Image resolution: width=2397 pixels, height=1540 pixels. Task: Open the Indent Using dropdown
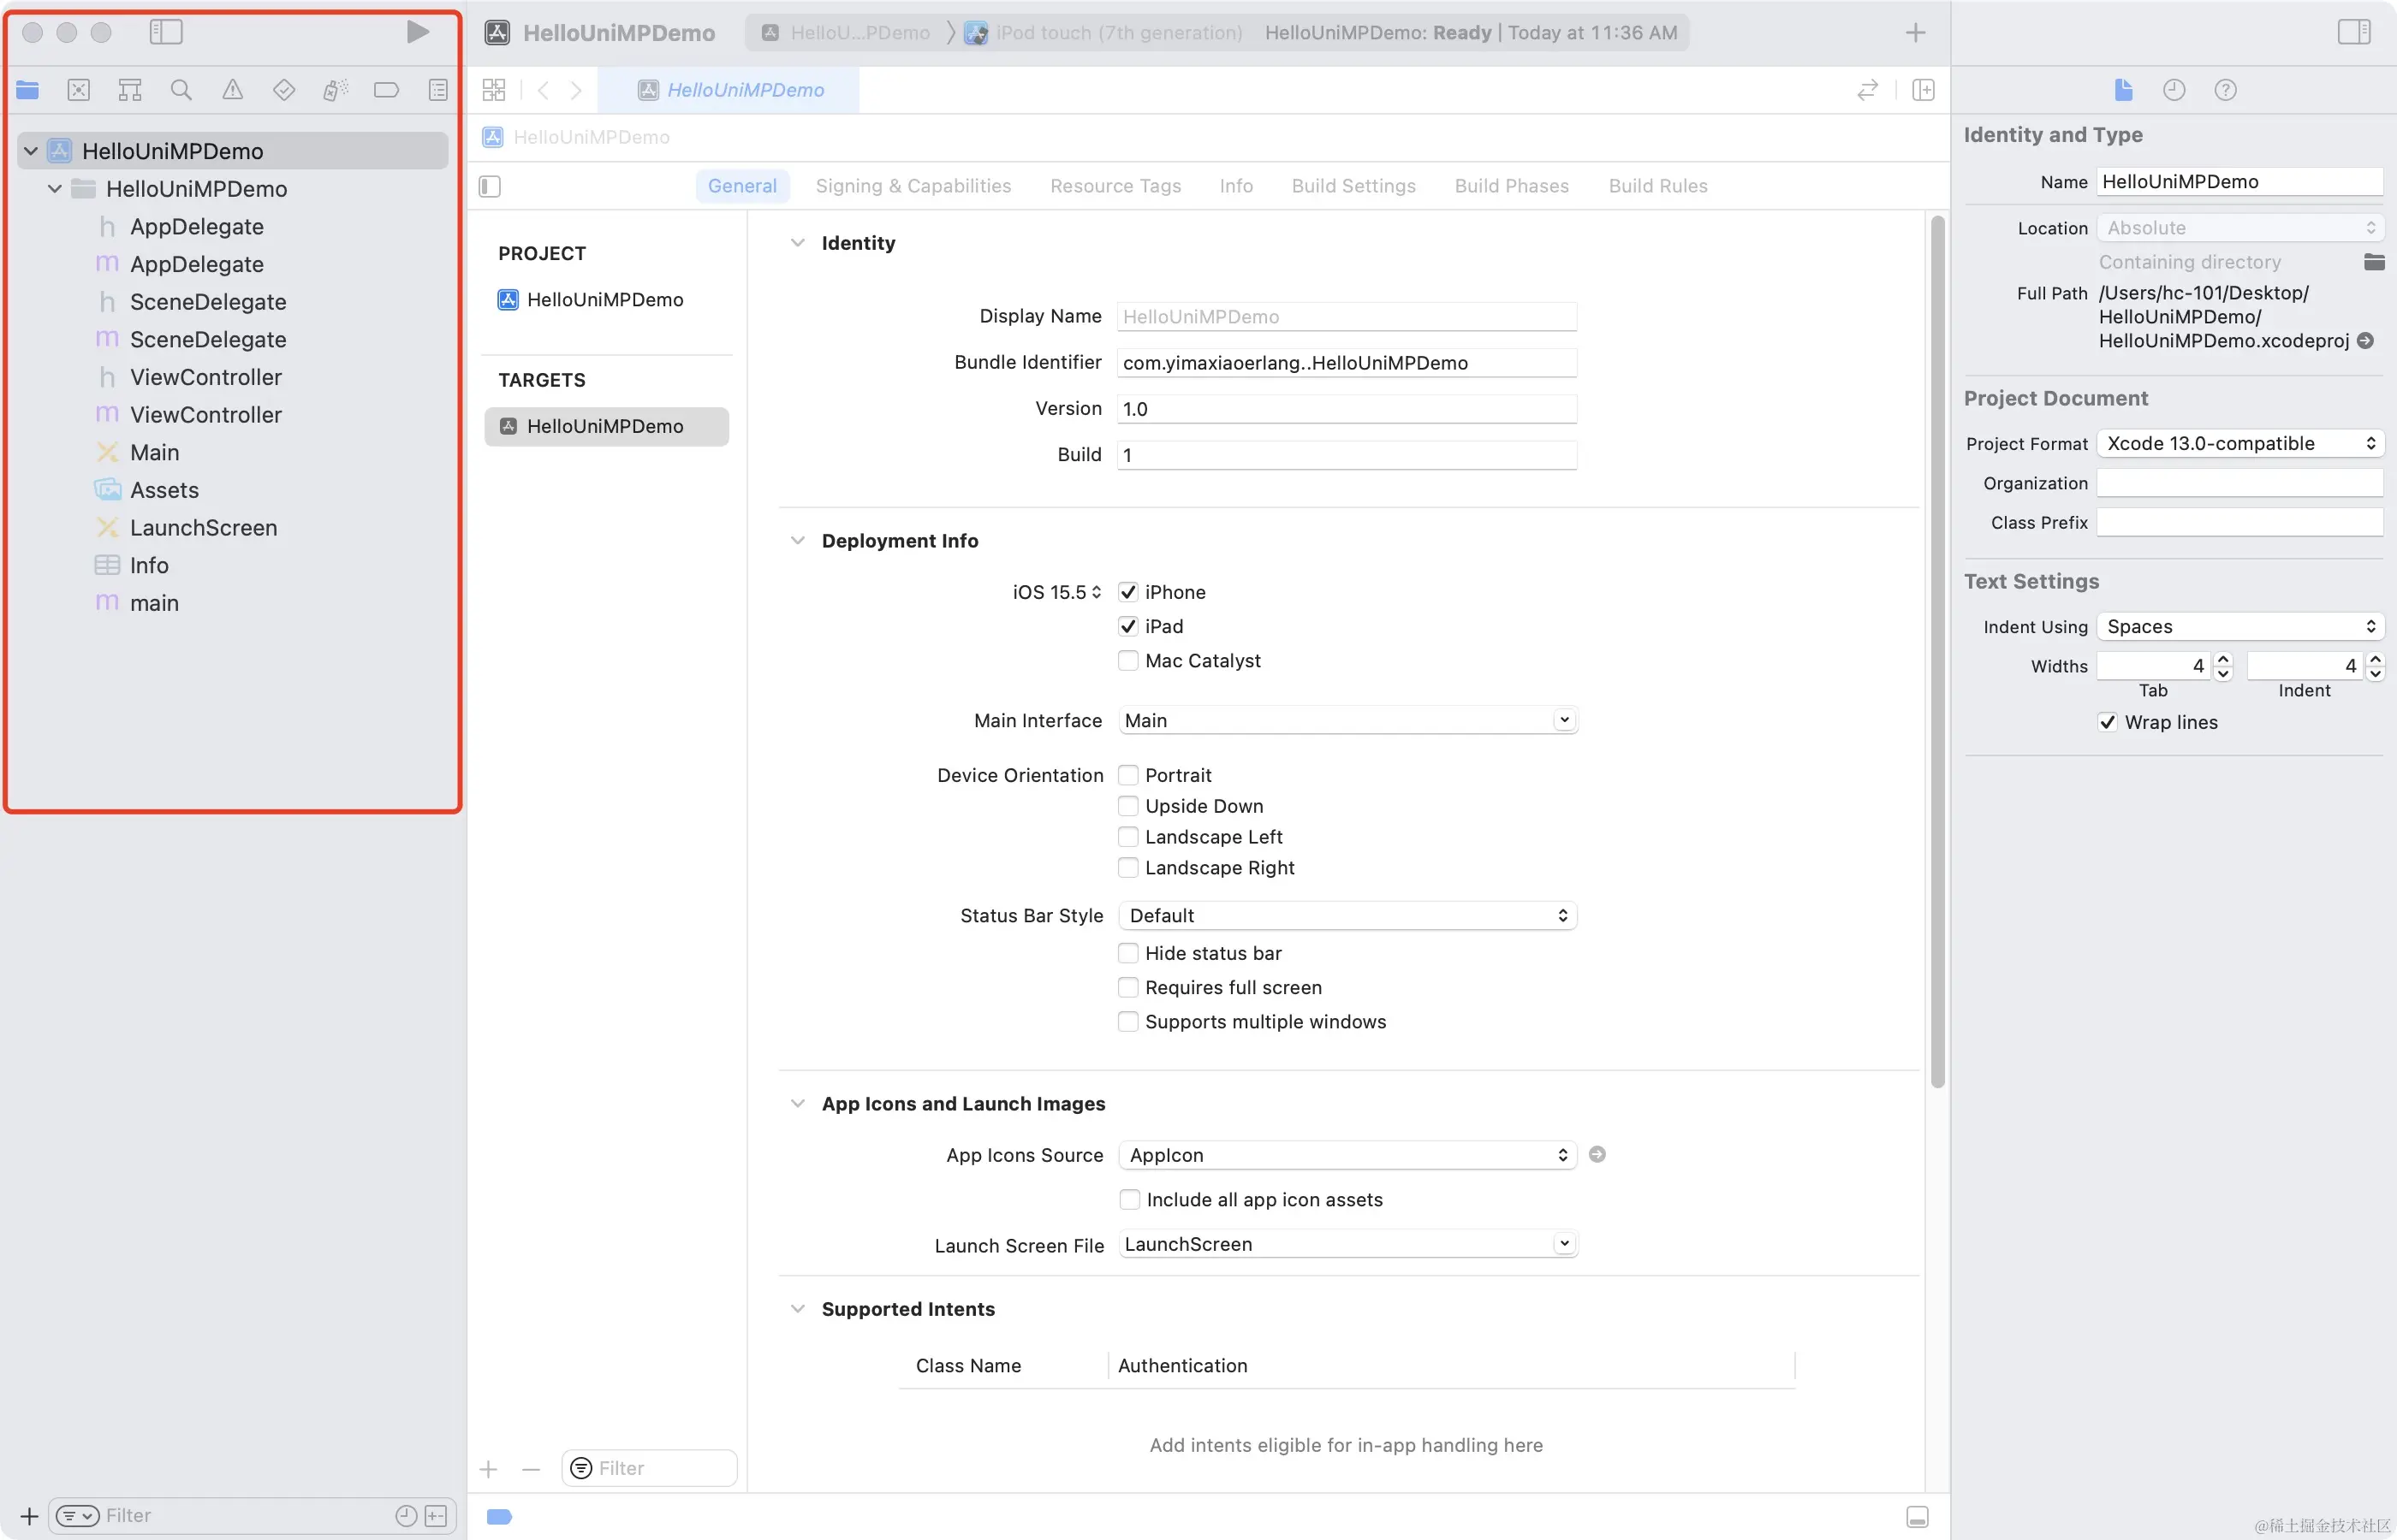(x=2240, y=626)
